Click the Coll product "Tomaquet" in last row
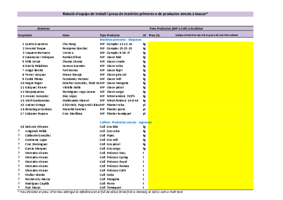 coord(114,188)
